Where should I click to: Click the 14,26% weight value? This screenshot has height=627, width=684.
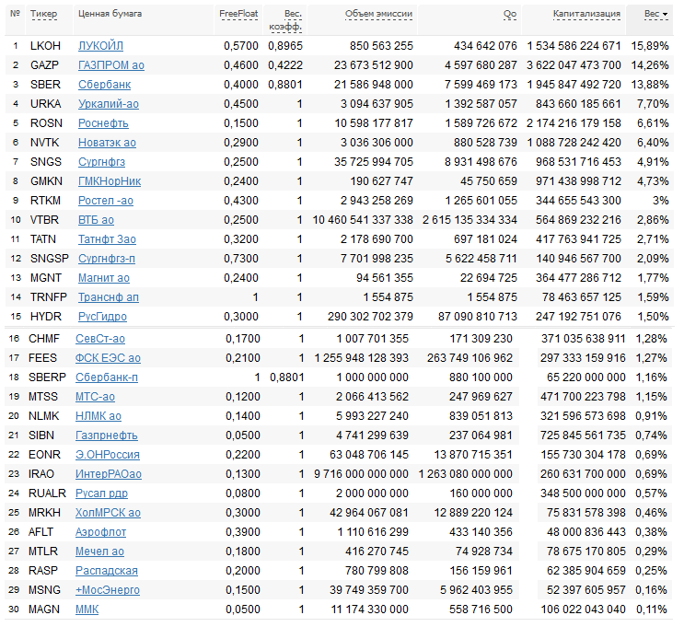tap(650, 65)
